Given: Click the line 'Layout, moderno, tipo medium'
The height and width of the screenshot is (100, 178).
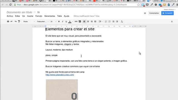Looking at the screenshot, I should point(59,50).
